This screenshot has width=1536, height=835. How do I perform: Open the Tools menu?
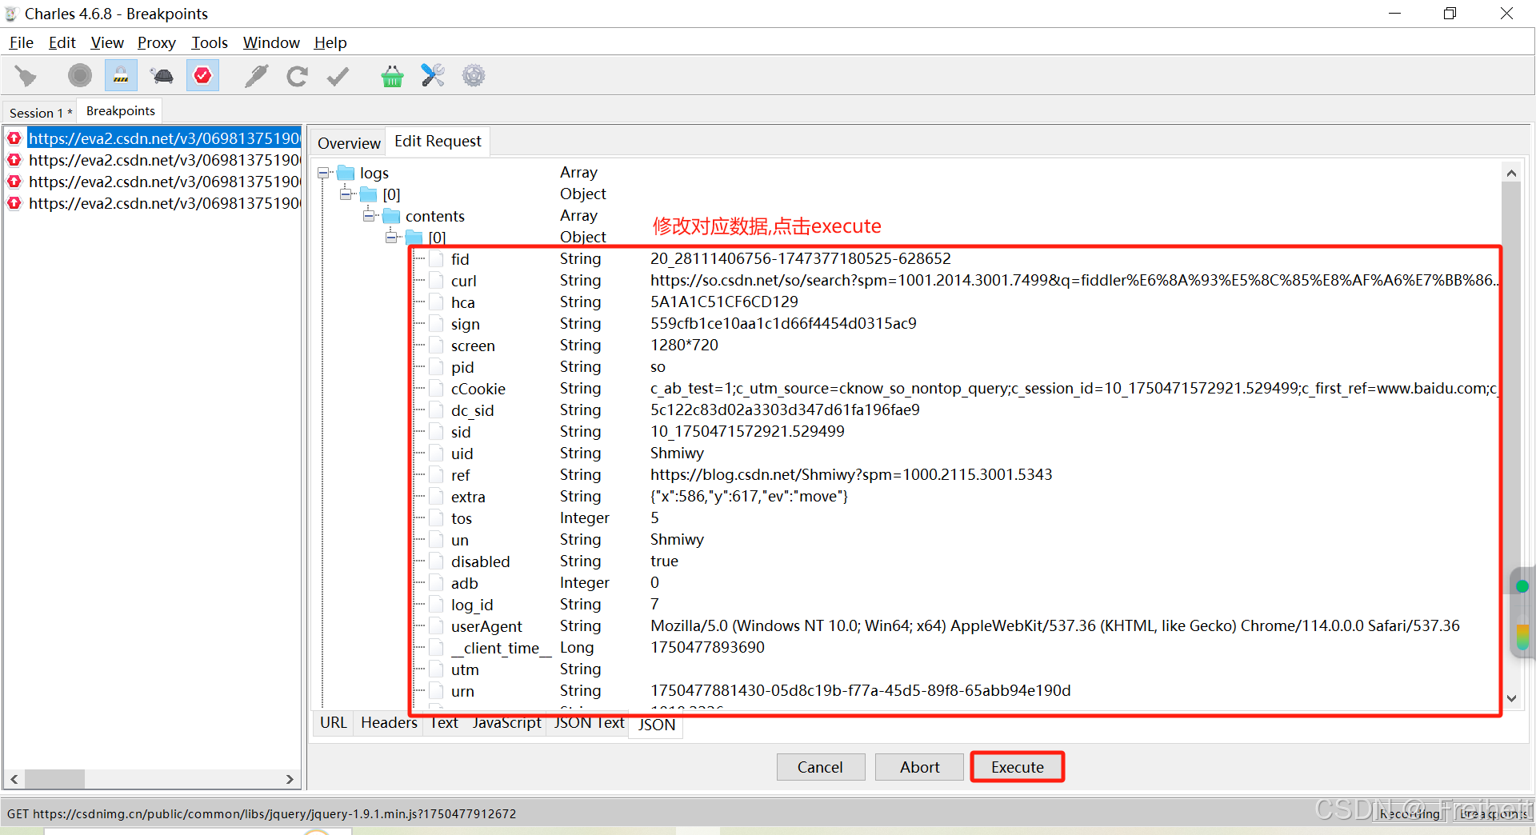210,42
